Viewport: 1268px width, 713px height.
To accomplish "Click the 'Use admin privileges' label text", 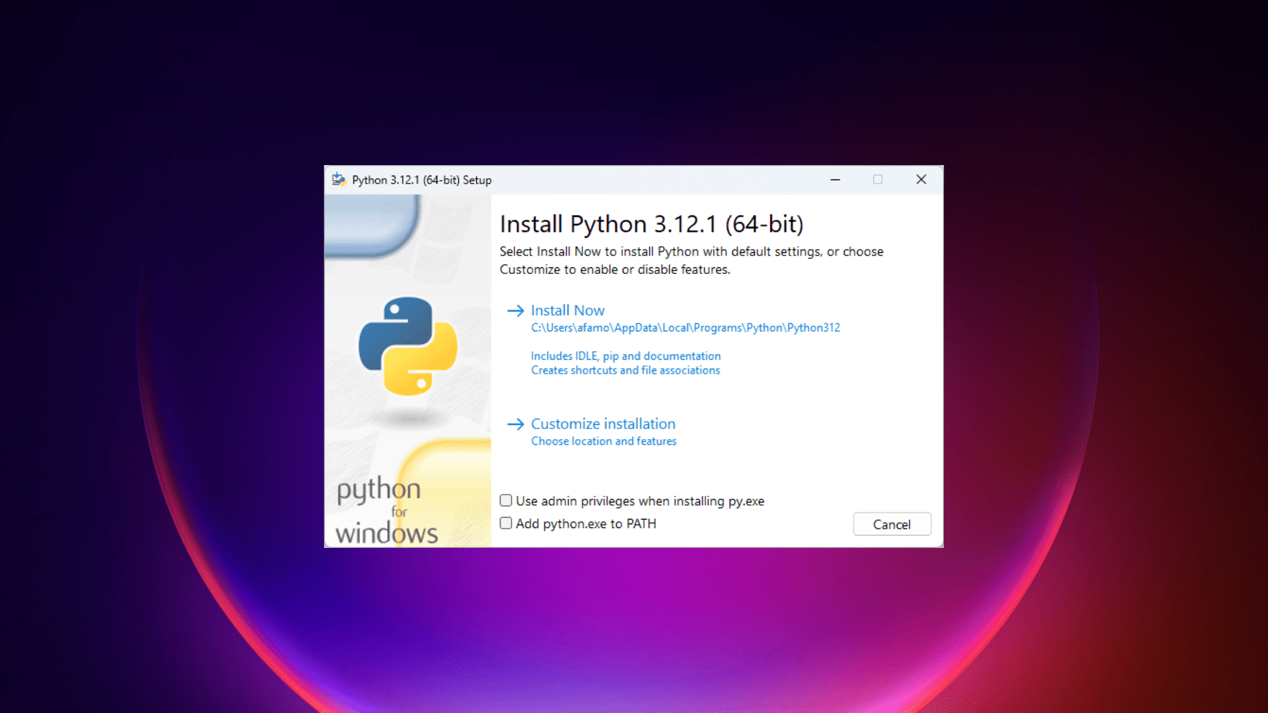I will 639,501.
